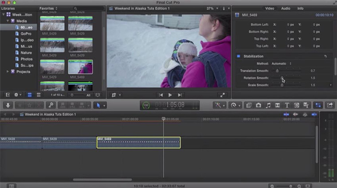
Task: Open the Effects browser icon
Action: coord(249,105)
